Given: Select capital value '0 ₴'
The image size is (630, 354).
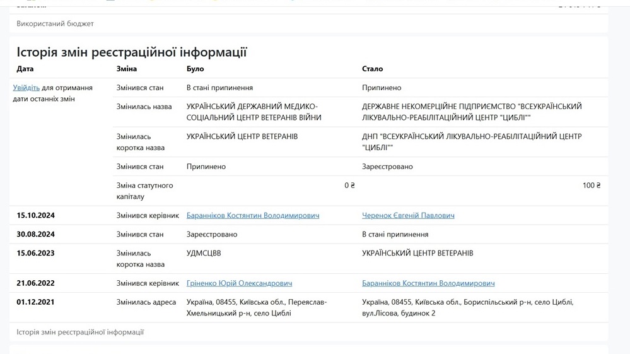Looking at the screenshot, I should pyautogui.click(x=349, y=186).
